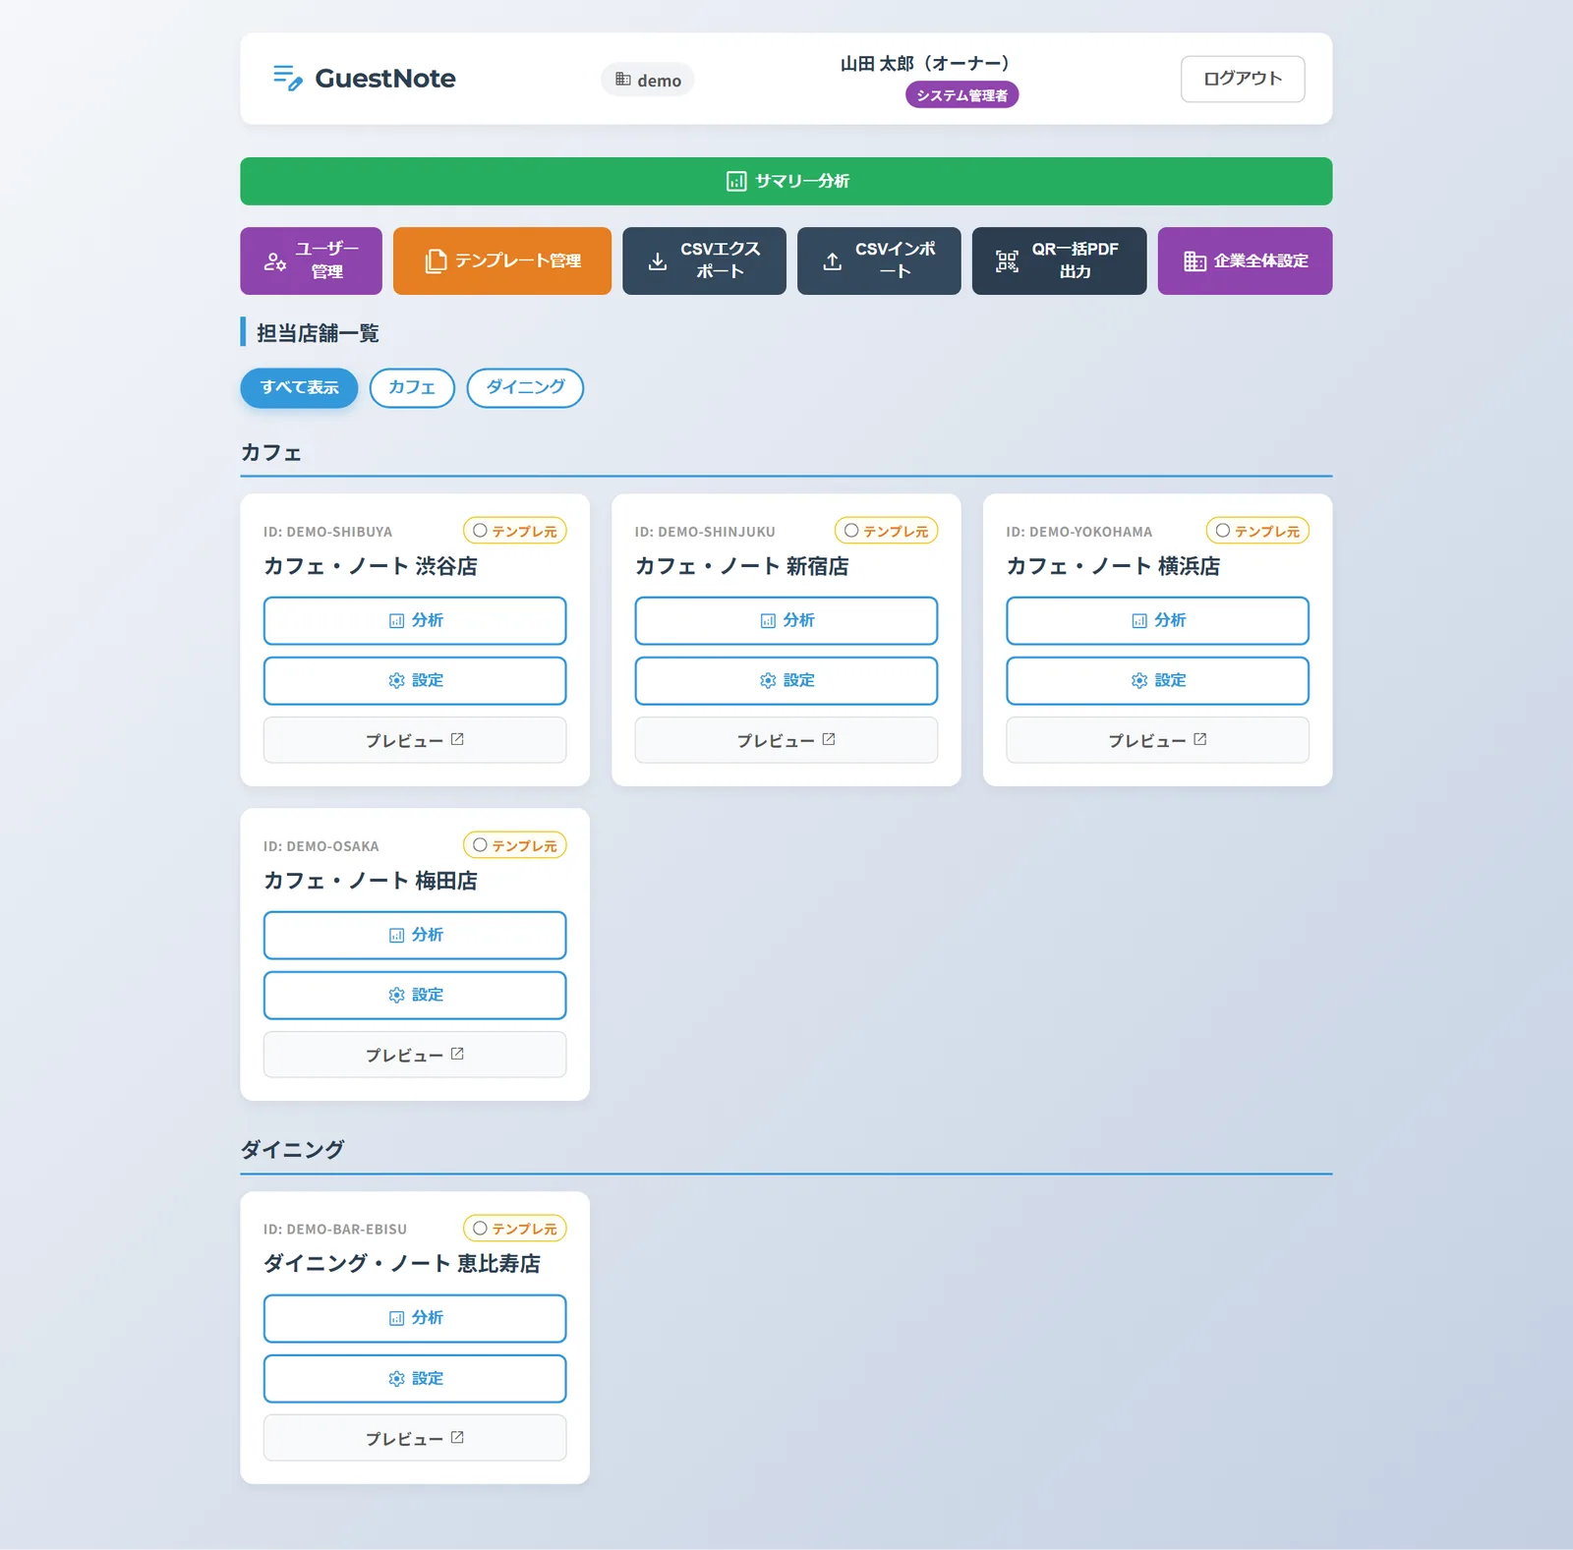Open 設定 for カフェ・ノート 横浜店

(1157, 680)
